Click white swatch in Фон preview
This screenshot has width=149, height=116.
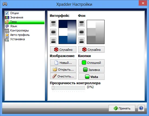(x=91, y=24)
